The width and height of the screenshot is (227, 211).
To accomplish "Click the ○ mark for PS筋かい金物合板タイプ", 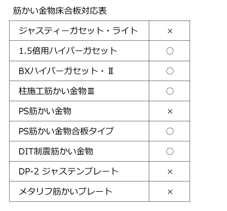I will click(x=170, y=131).
